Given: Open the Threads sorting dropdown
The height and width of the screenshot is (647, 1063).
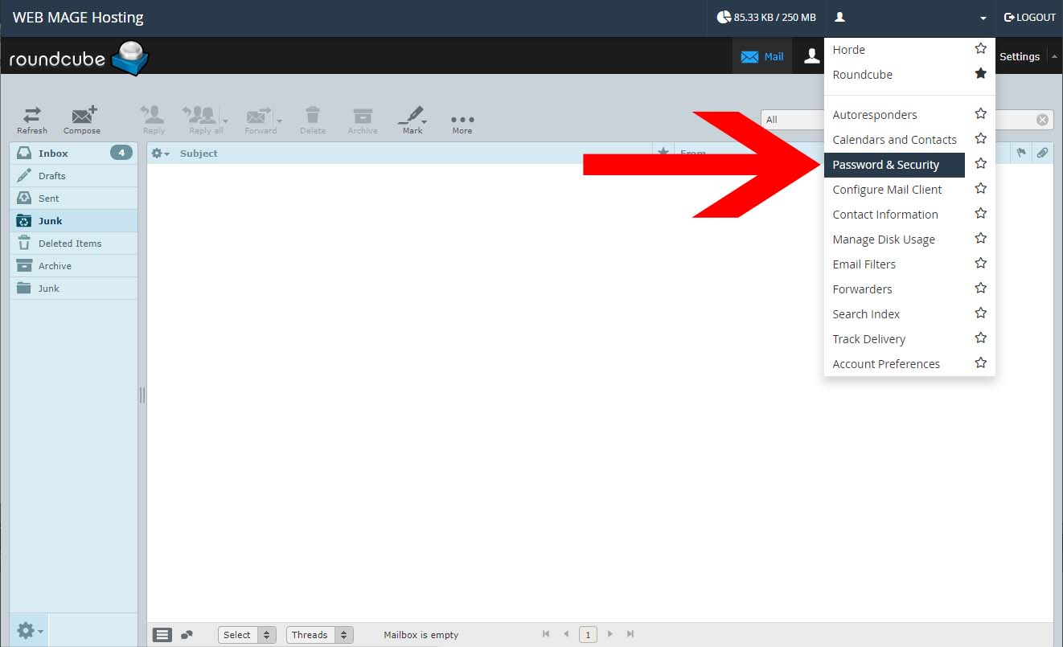Looking at the screenshot, I should tap(319, 634).
